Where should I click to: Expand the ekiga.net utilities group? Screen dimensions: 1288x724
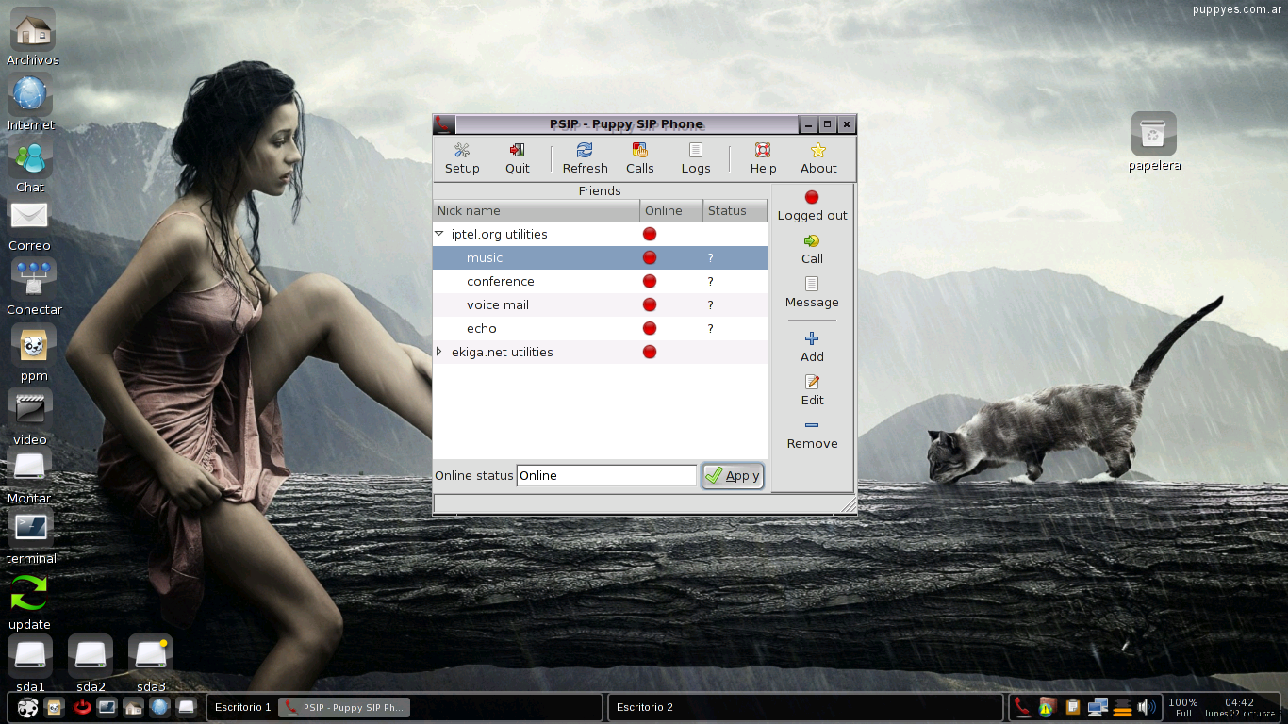[x=438, y=352]
